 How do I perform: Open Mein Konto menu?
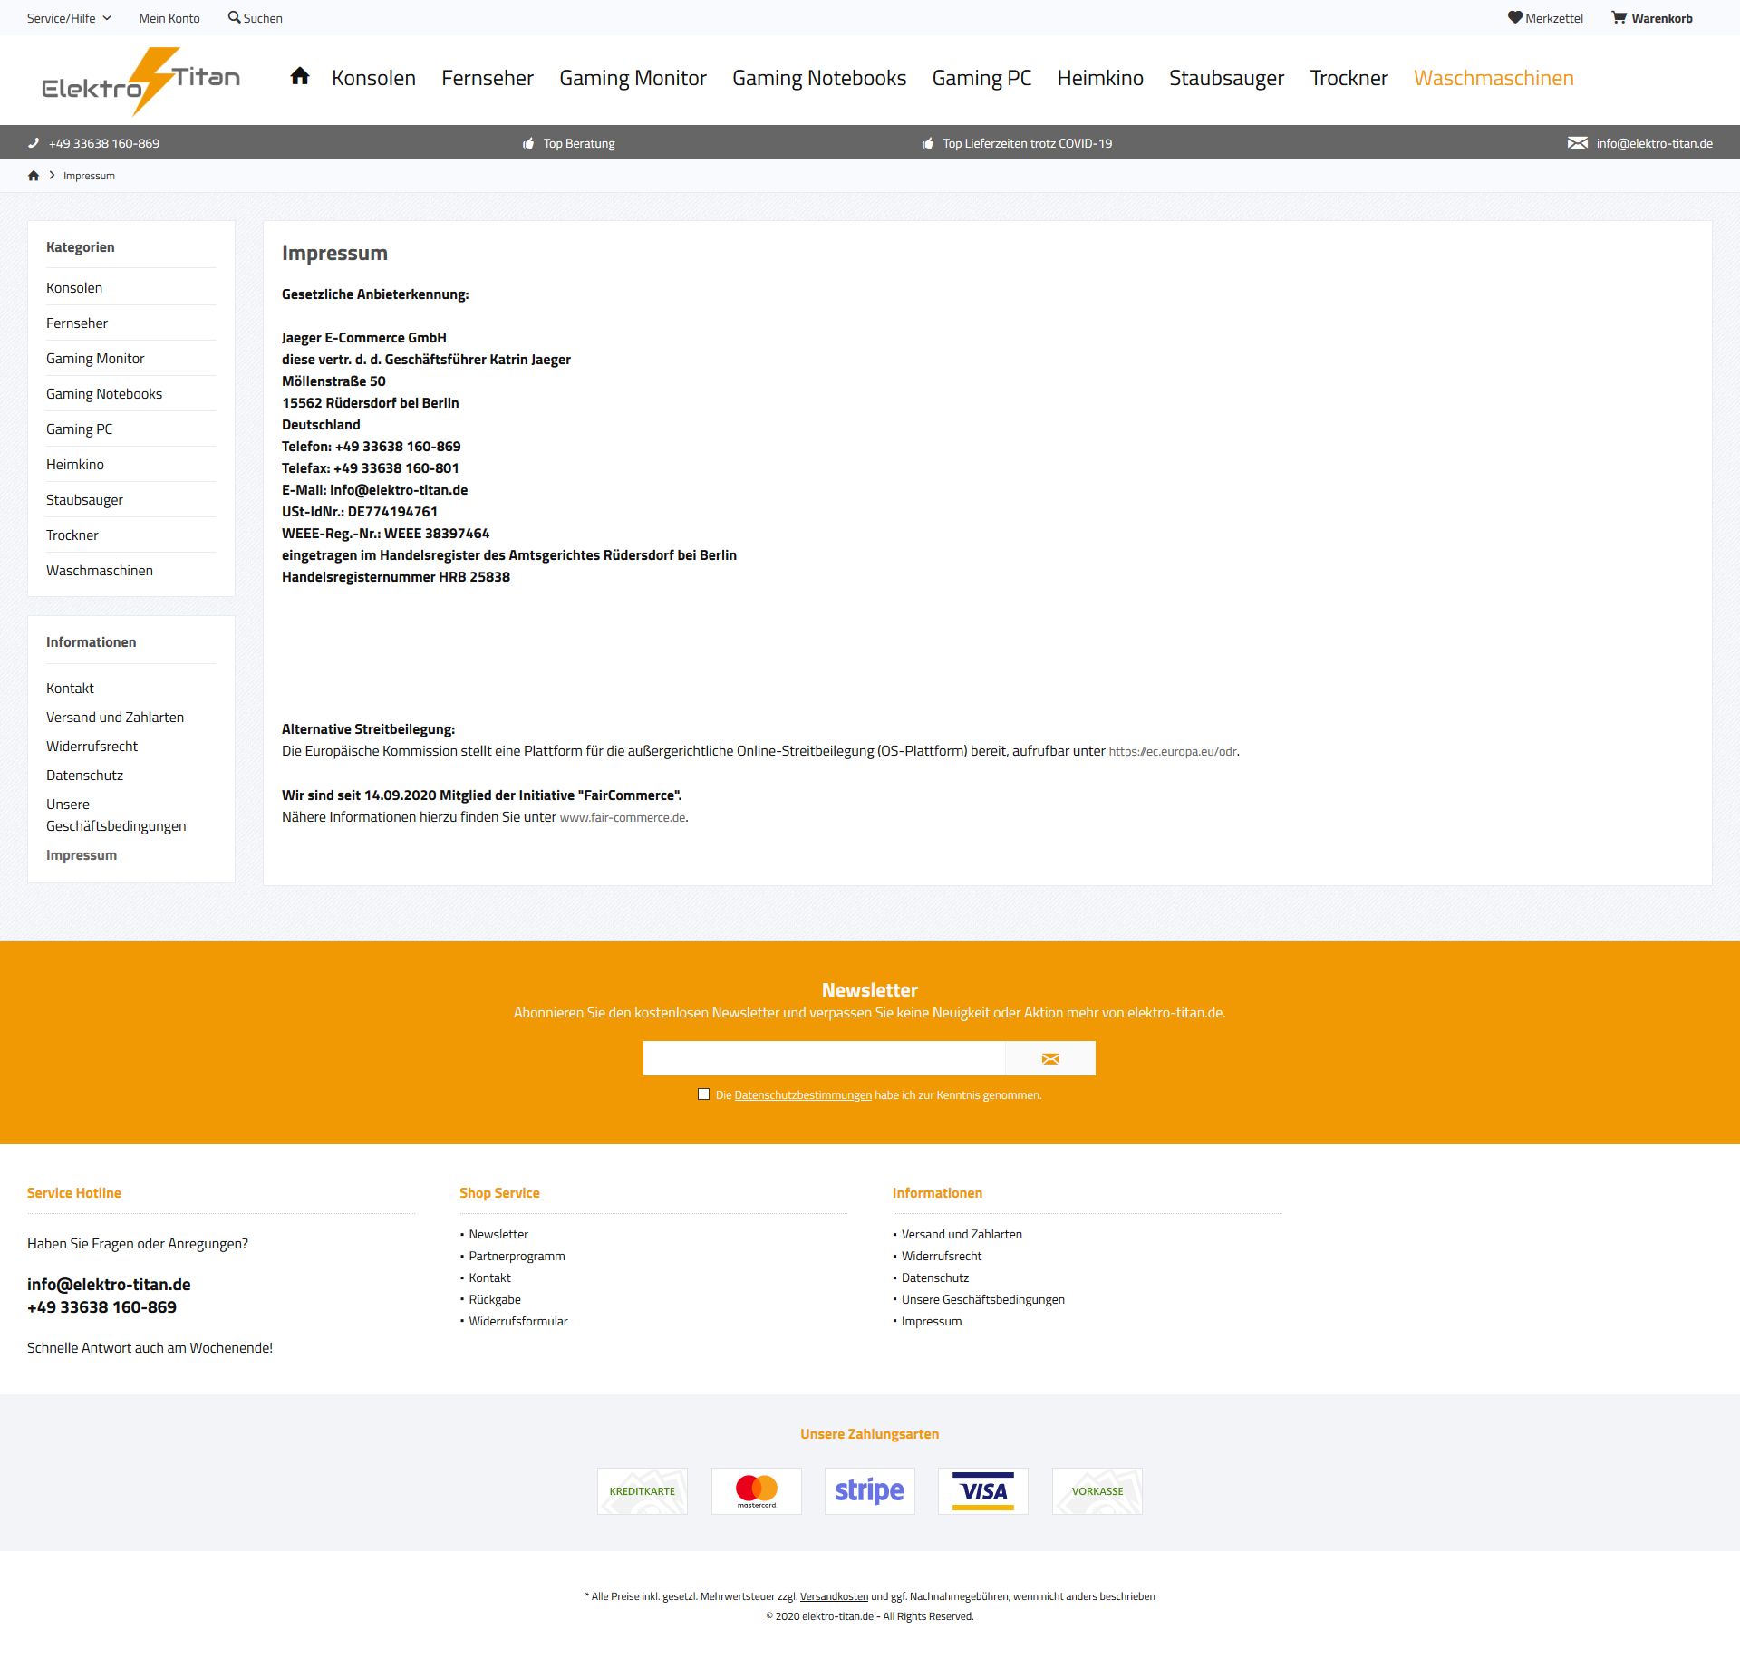[169, 18]
